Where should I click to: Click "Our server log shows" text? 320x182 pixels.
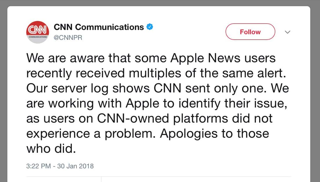coord(82,88)
